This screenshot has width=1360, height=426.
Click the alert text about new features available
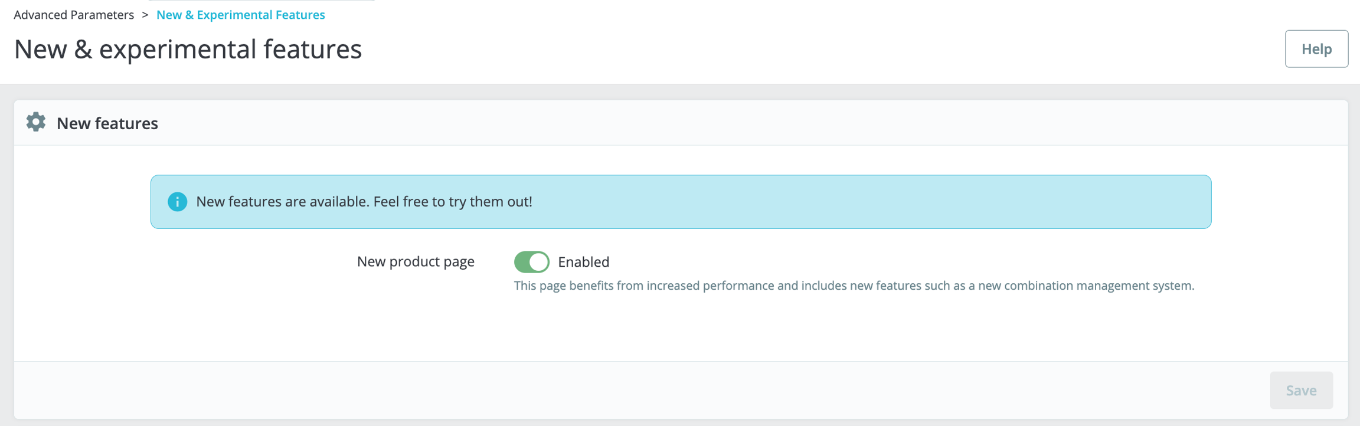tap(283, 202)
